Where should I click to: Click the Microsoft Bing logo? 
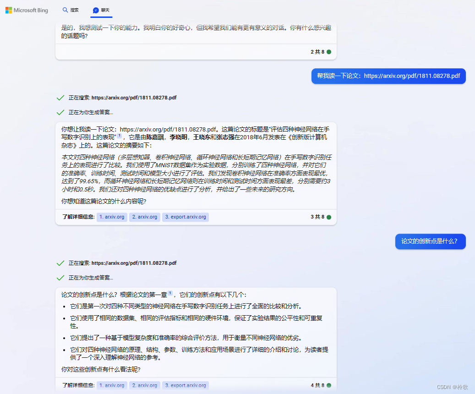27,10
